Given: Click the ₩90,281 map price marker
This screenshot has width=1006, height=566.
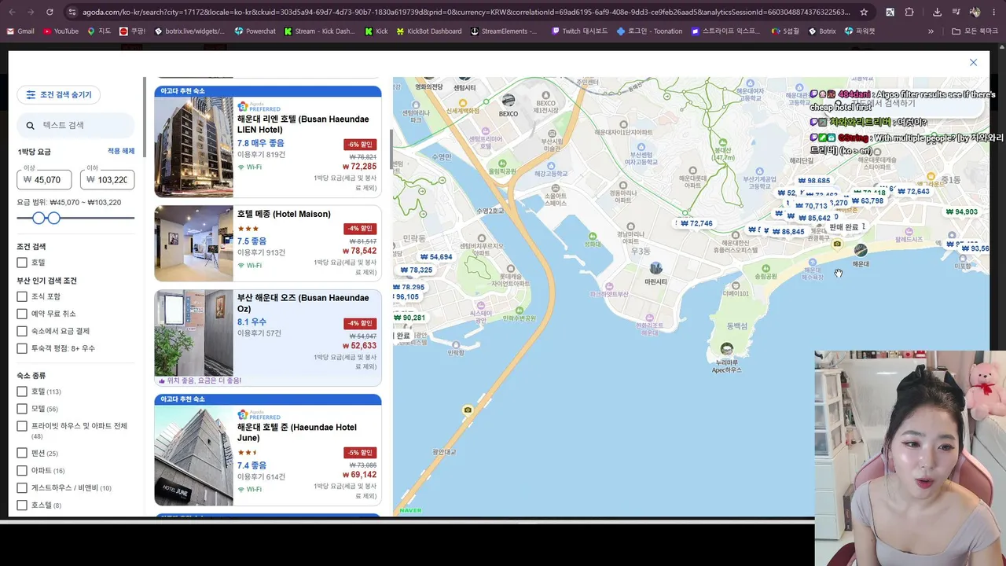Looking at the screenshot, I should (409, 318).
